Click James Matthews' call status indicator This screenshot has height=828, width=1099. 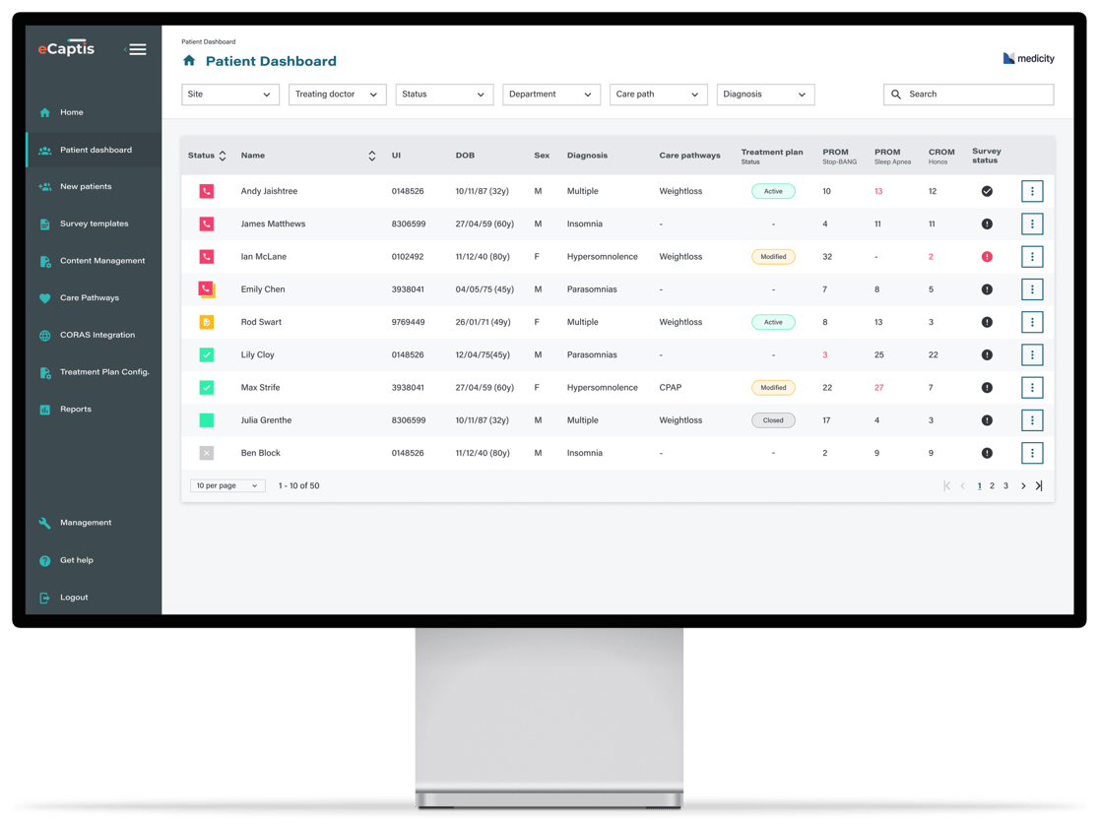point(207,223)
